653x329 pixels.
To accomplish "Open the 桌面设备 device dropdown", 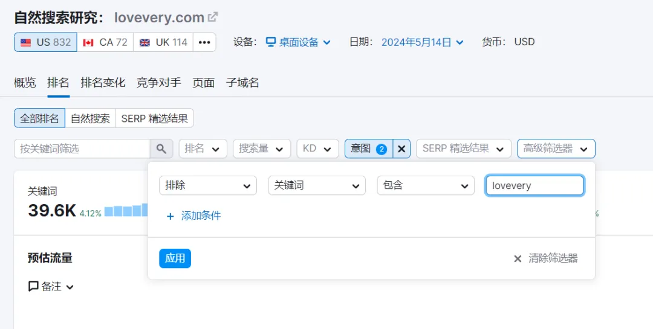I will tap(299, 42).
